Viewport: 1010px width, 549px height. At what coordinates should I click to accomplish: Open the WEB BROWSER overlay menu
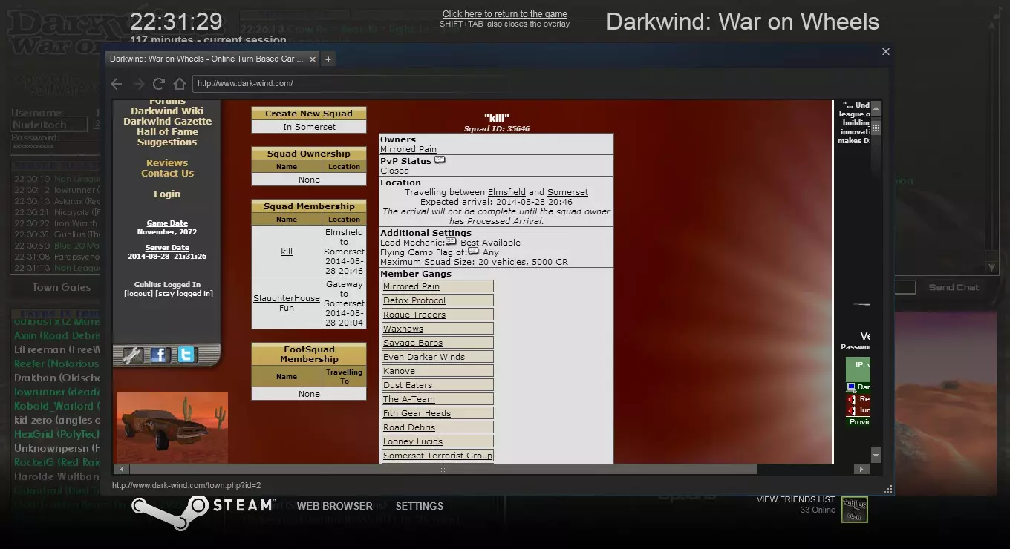(335, 506)
